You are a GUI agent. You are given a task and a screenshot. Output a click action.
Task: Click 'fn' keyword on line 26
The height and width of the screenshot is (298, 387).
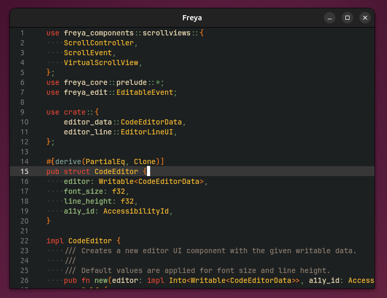pos(85,280)
